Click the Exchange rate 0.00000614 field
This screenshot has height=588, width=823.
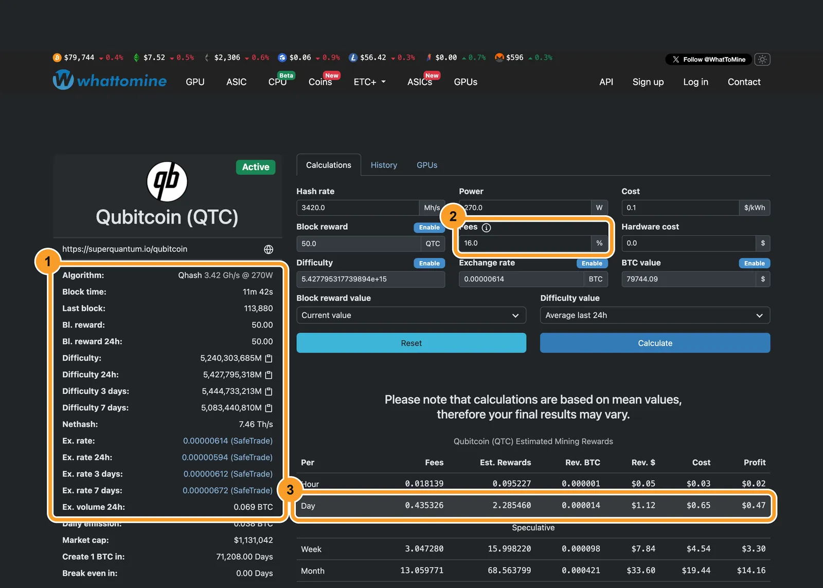coord(521,279)
